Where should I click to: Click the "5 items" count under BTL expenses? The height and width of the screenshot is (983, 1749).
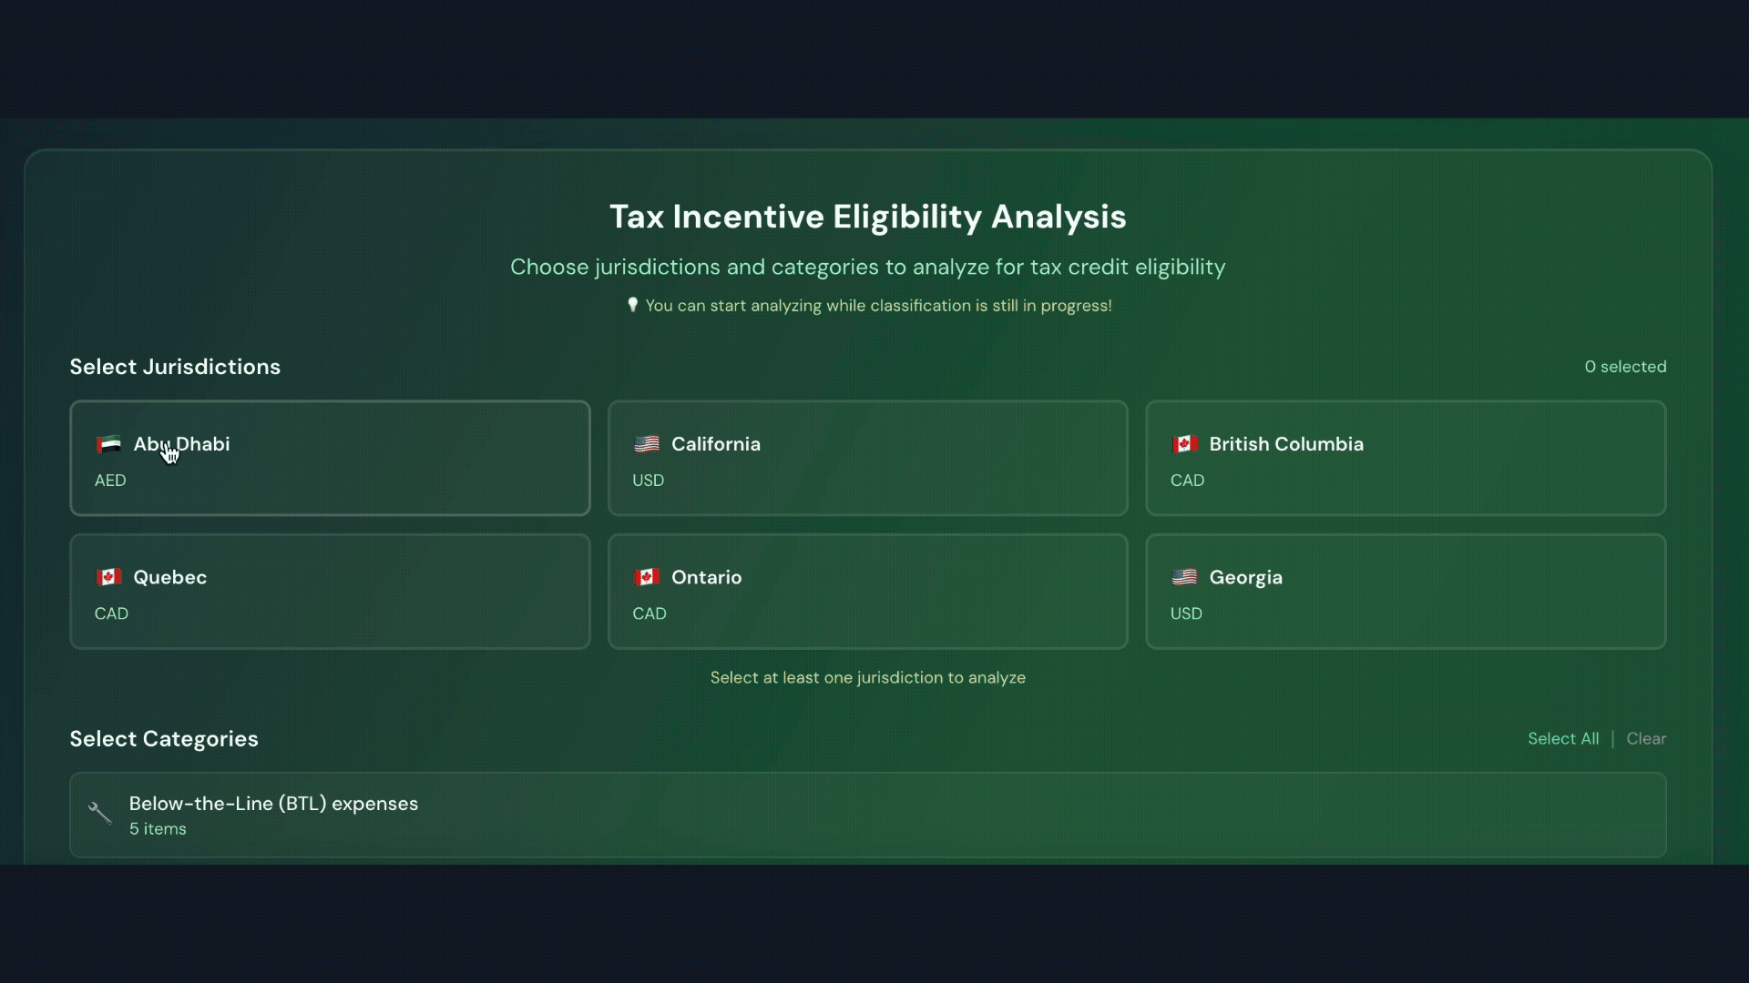pyautogui.click(x=158, y=829)
